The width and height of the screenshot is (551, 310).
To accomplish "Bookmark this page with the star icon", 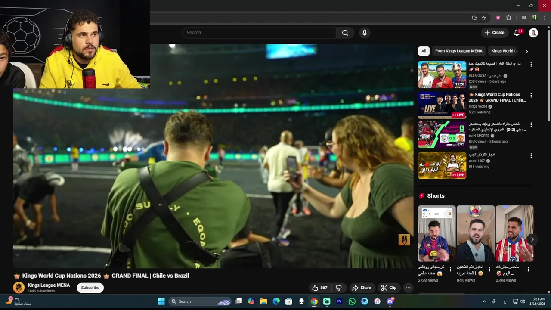I will point(484,18).
